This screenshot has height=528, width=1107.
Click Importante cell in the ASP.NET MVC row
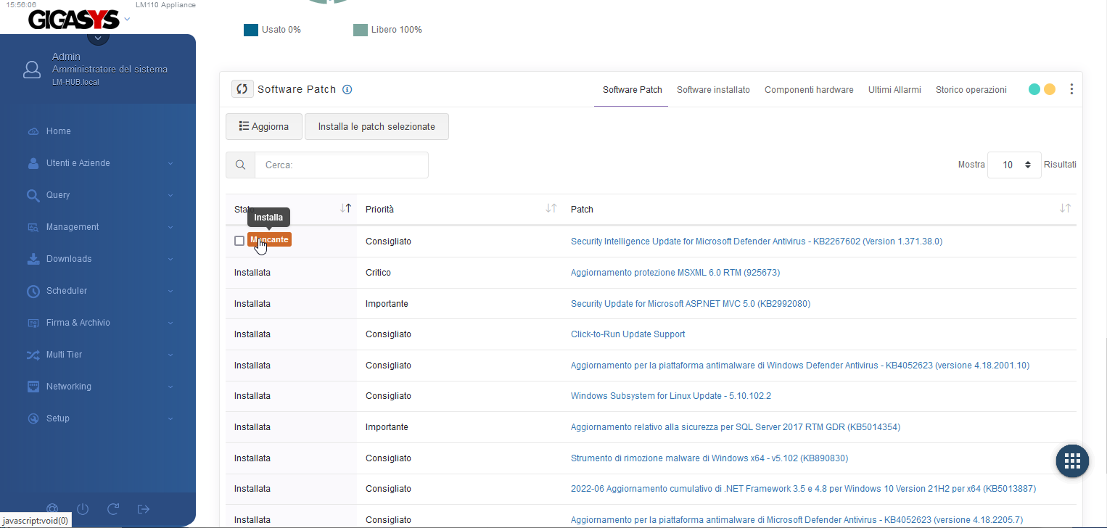387,304
